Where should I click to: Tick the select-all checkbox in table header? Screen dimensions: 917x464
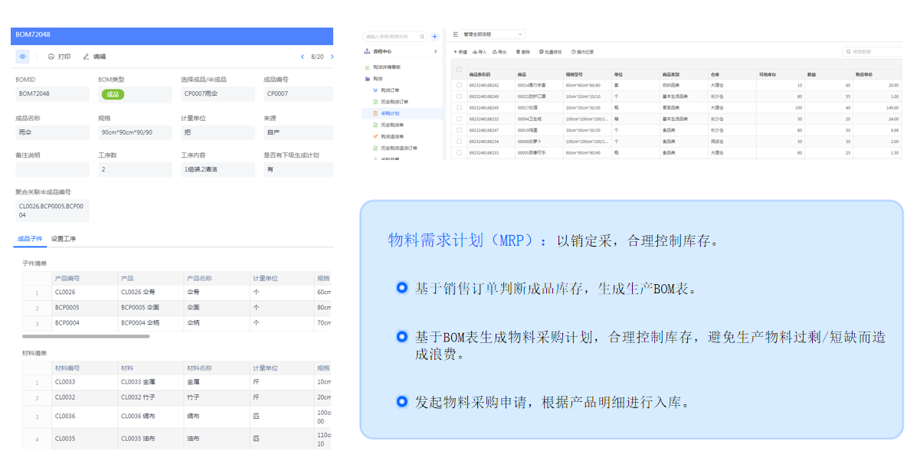tap(460, 70)
